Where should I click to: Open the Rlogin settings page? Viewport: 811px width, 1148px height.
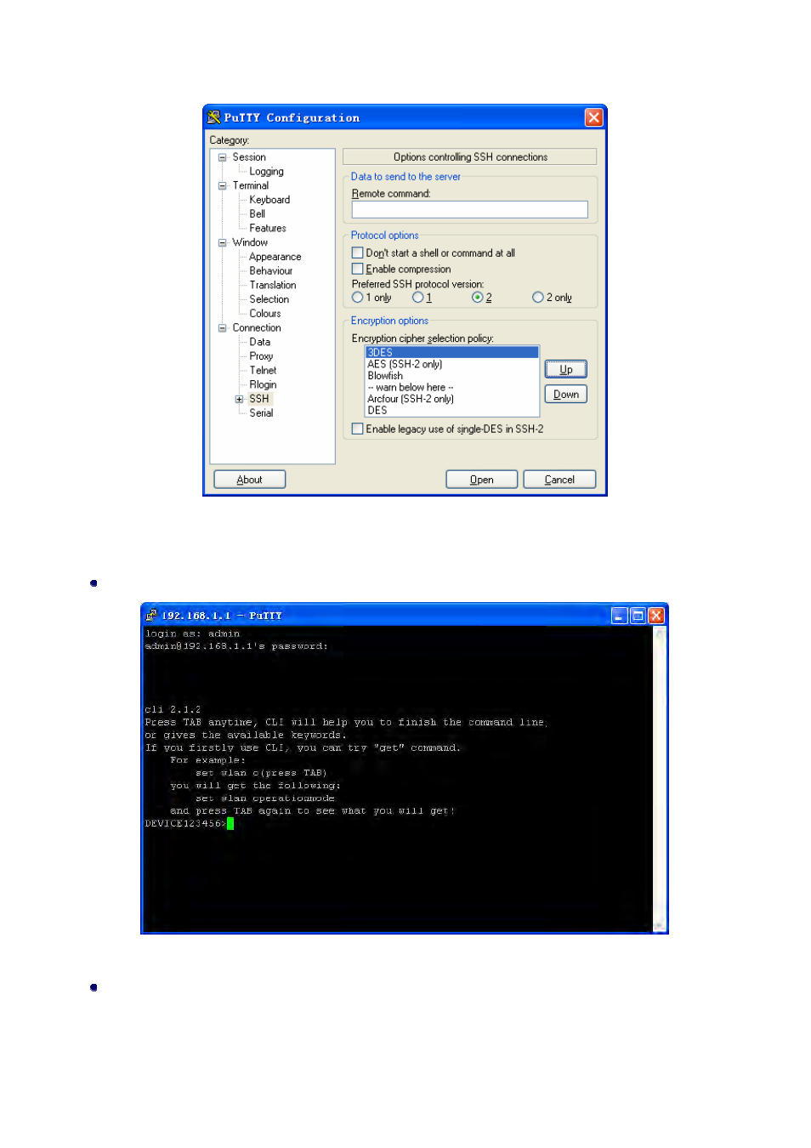[263, 384]
